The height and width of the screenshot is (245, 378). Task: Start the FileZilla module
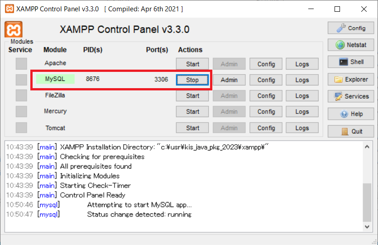point(192,96)
